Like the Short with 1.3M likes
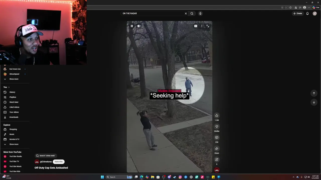The width and height of the screenshot is (321, 180). [x=217, y=115]
